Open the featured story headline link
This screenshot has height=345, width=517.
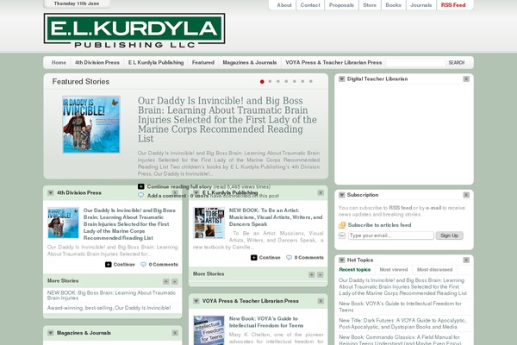pyautogui.click(x=227, y=120)
